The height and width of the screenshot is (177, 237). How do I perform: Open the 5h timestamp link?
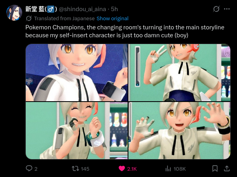(114, 9)
